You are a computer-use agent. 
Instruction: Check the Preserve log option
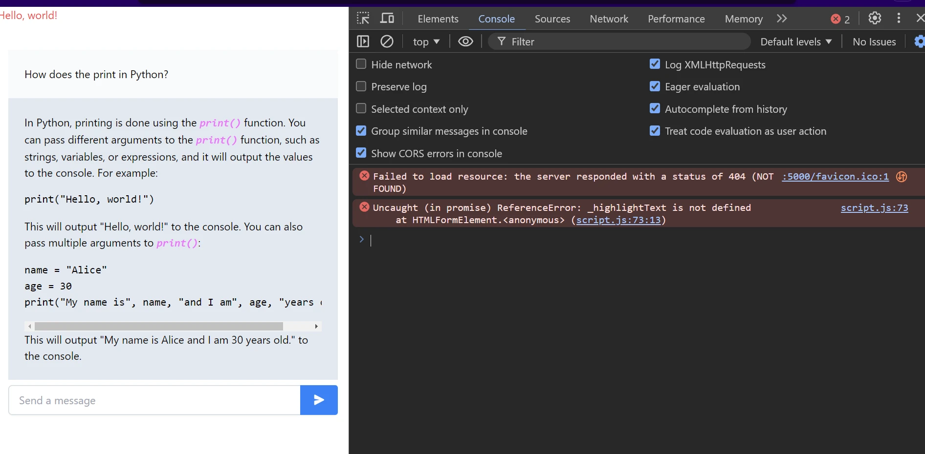361,86
